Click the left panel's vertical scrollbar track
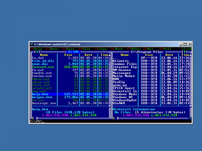This screenshot has width=202, height=151. click(x=109, y=81)
